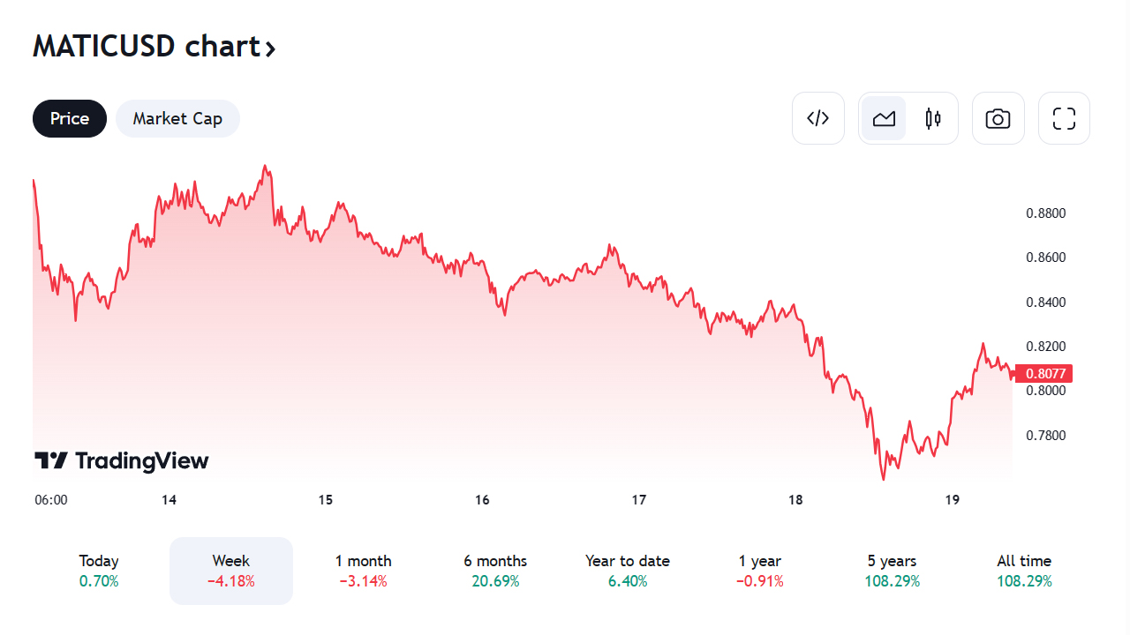This screenshot has width=1130, height=635.
Task: Show the 6 months range
Action: (x=495, y=570)
